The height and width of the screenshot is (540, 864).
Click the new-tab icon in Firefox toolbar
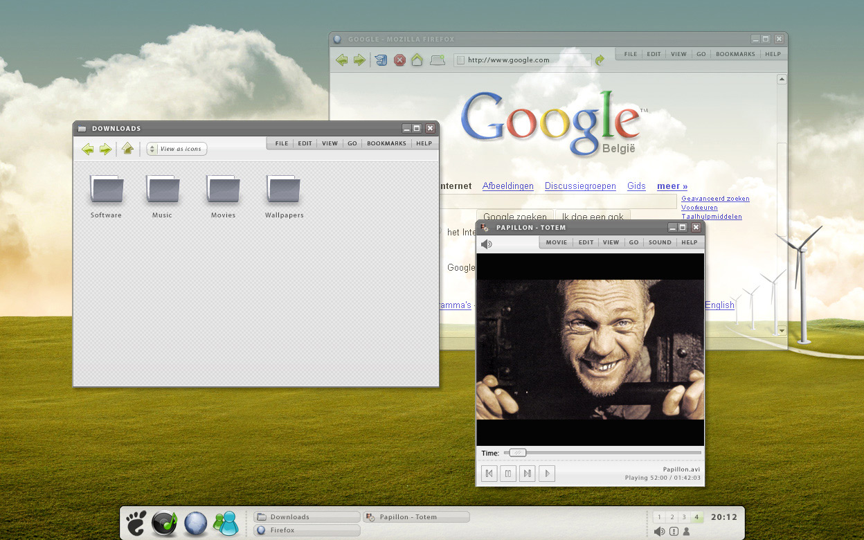[437, 60]
